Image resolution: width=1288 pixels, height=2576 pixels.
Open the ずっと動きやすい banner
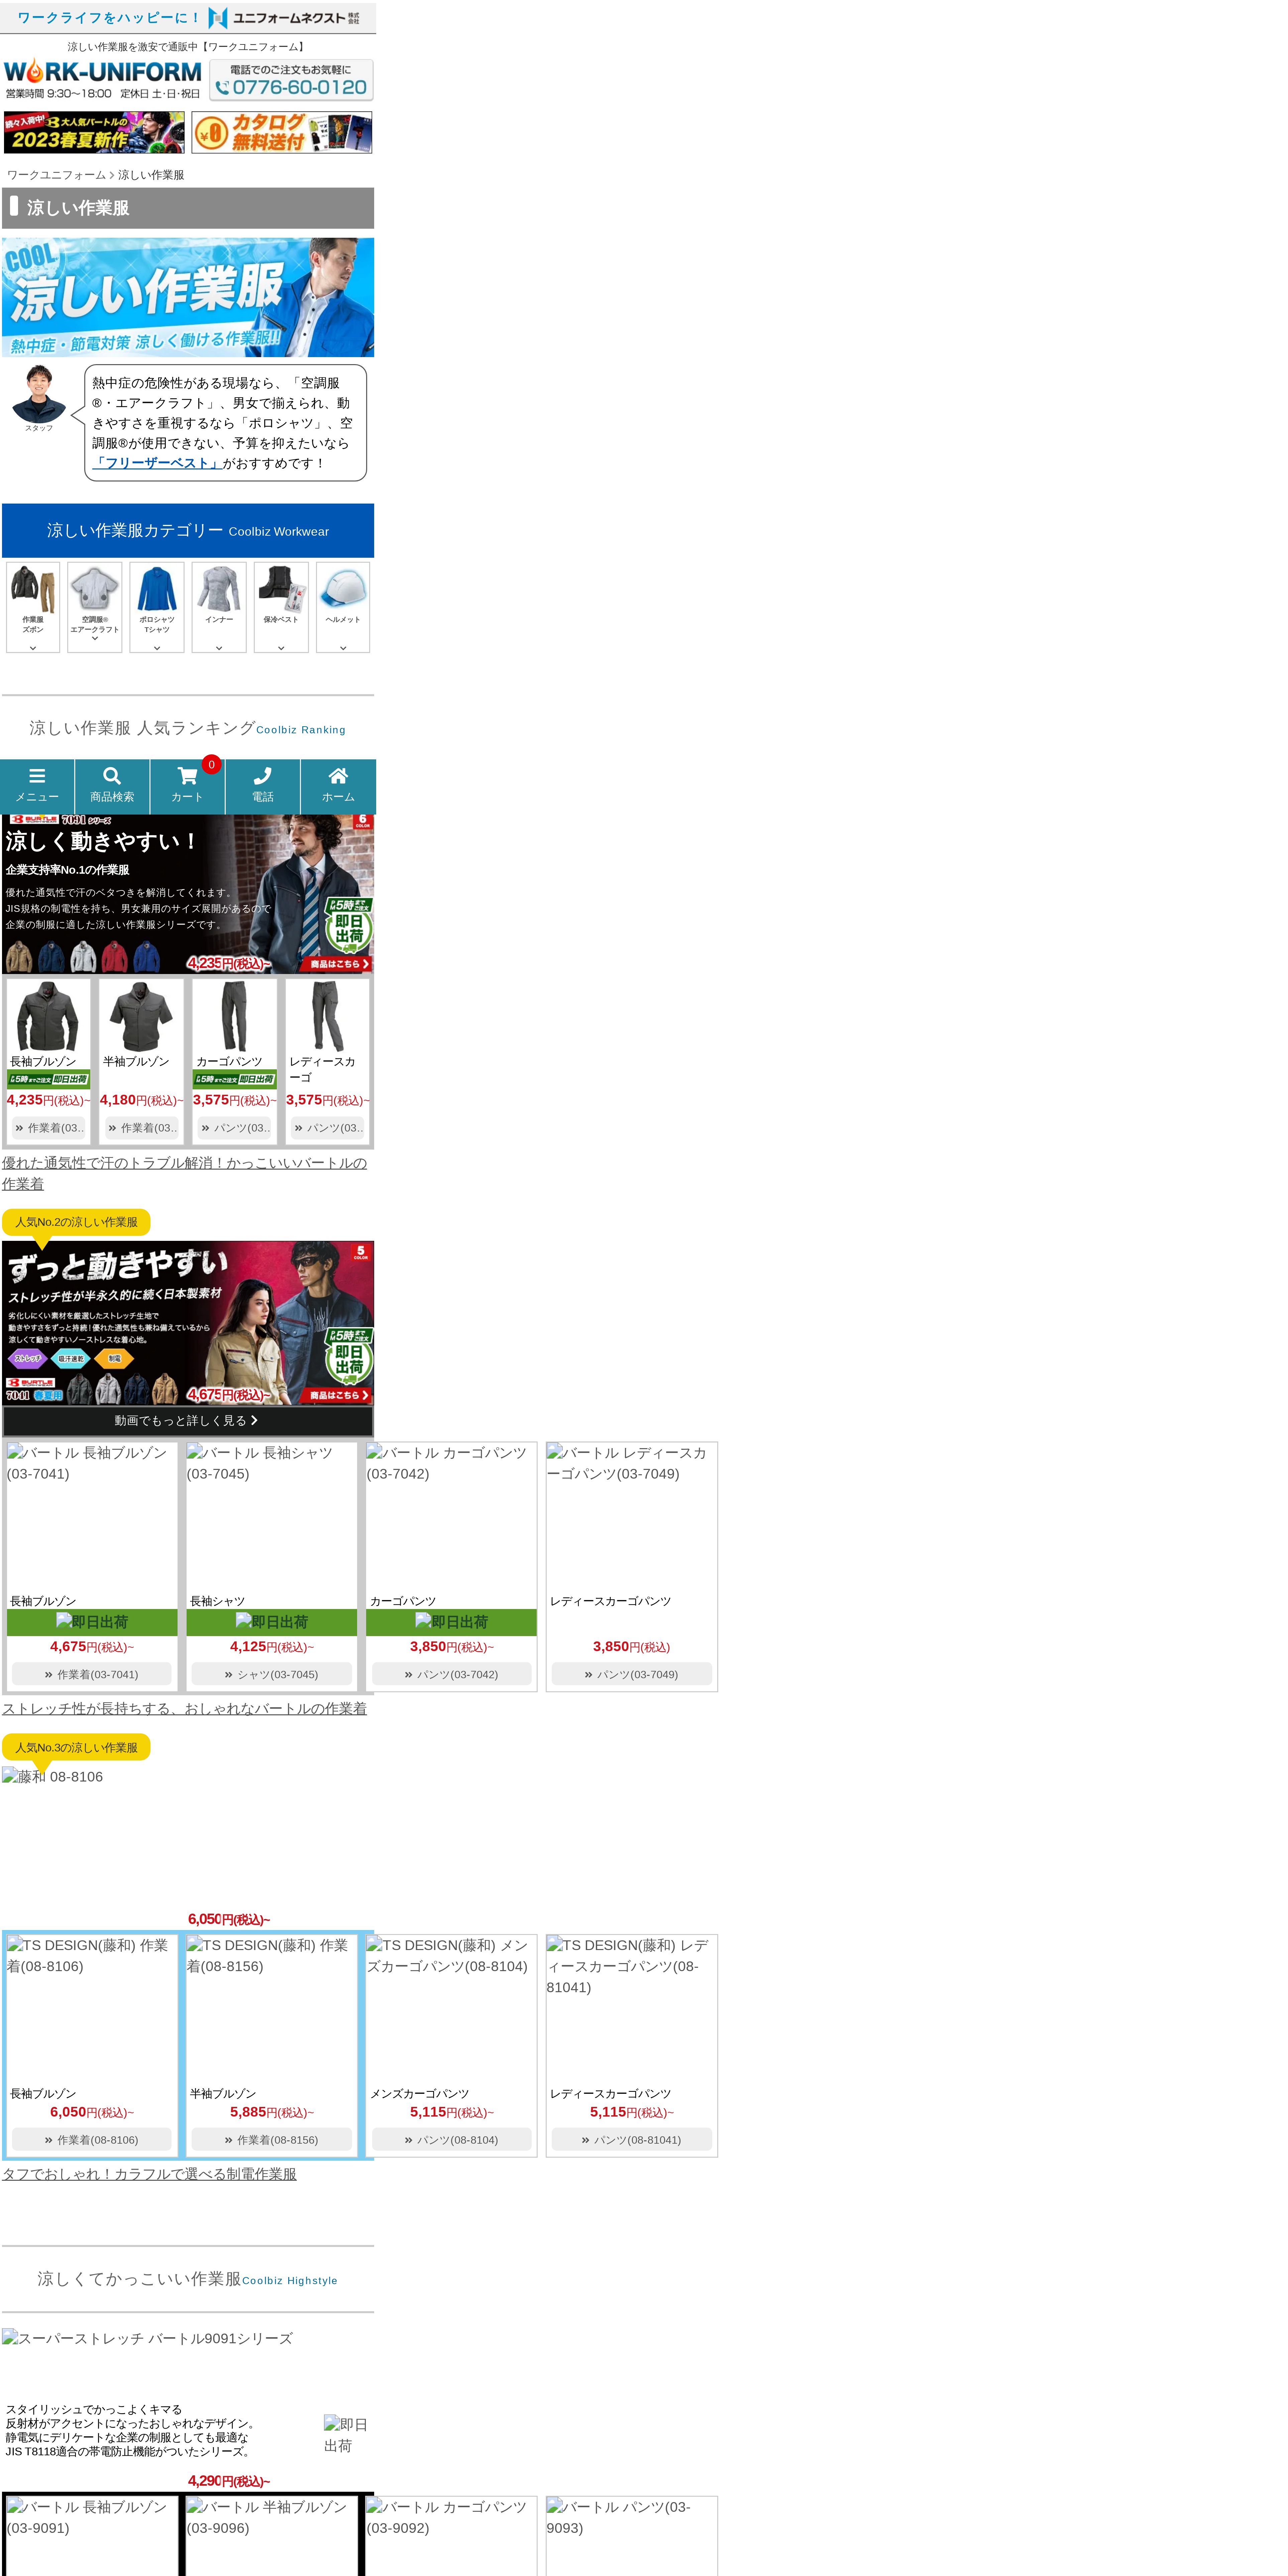[x=188, y=1323]
